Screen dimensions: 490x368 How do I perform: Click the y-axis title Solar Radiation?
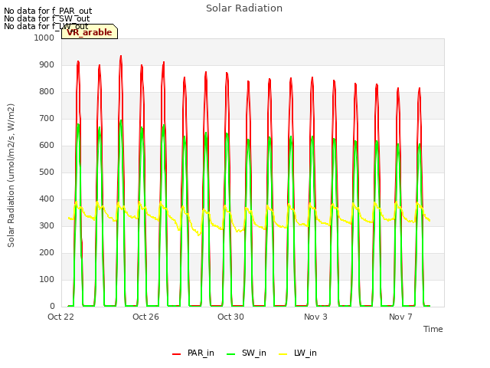click(11, 176)
